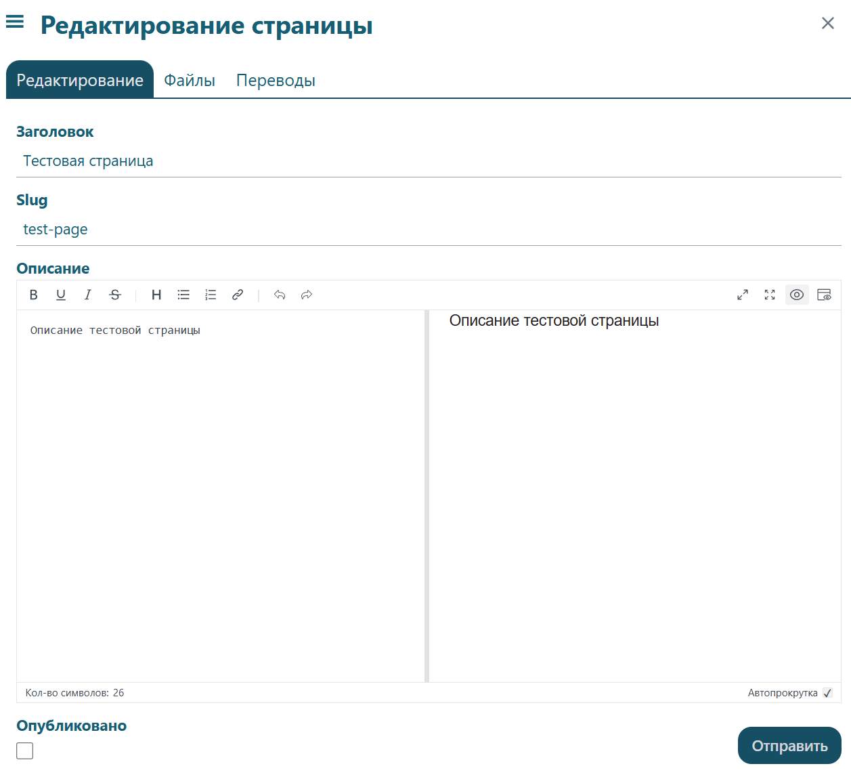851x783 pixels.
Task: Insert an ordered numbered list
Action: pos(211,295)
